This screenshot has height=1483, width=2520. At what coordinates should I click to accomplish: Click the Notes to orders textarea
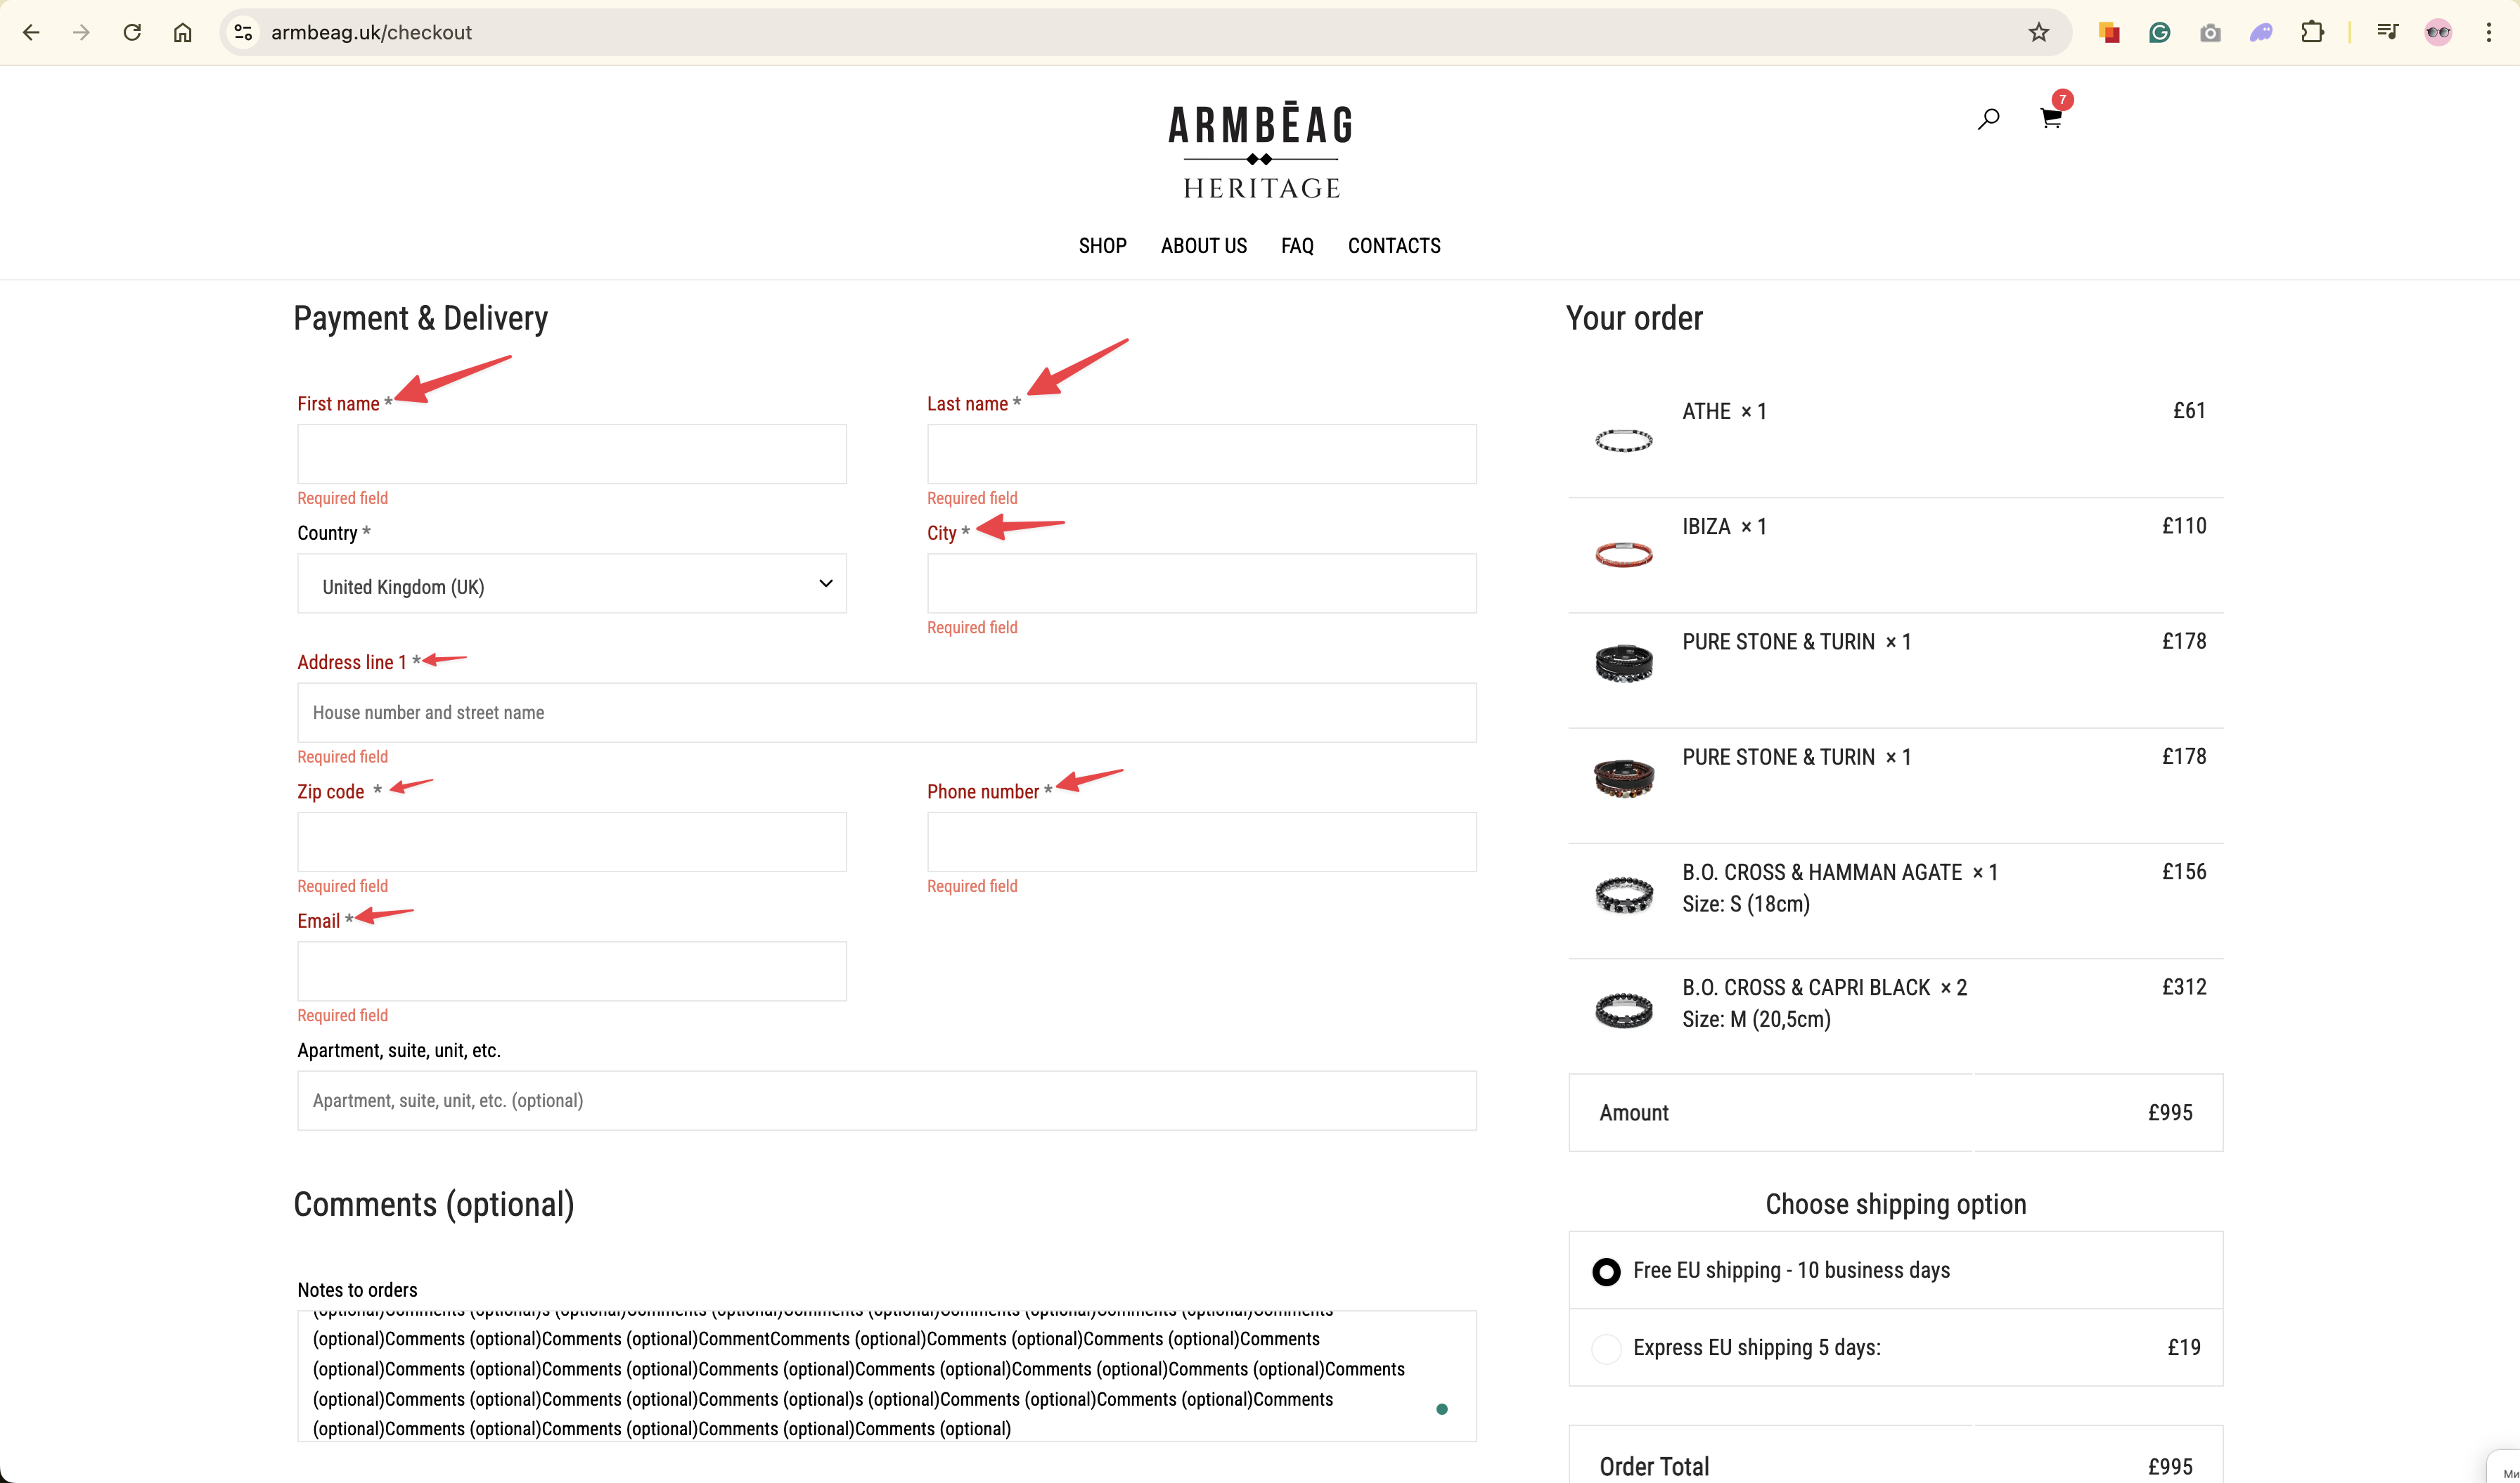(x=886, y=1375)
